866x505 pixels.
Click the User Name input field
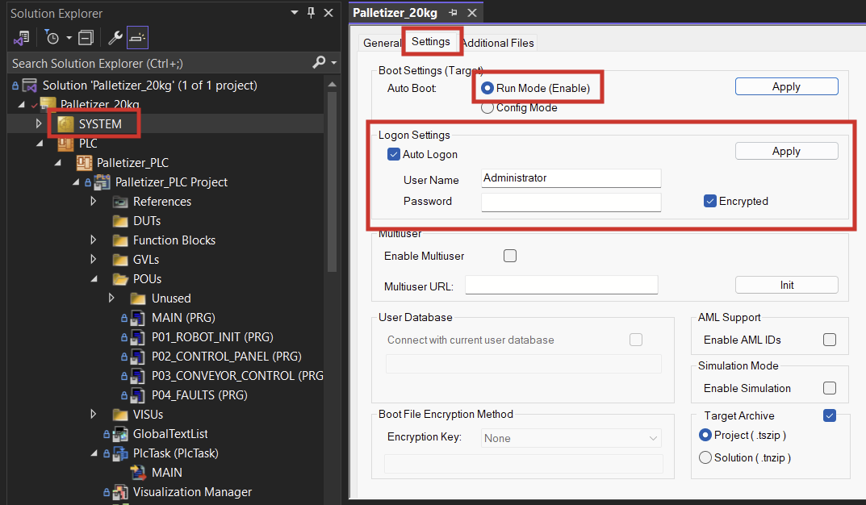tap(571, 178)
